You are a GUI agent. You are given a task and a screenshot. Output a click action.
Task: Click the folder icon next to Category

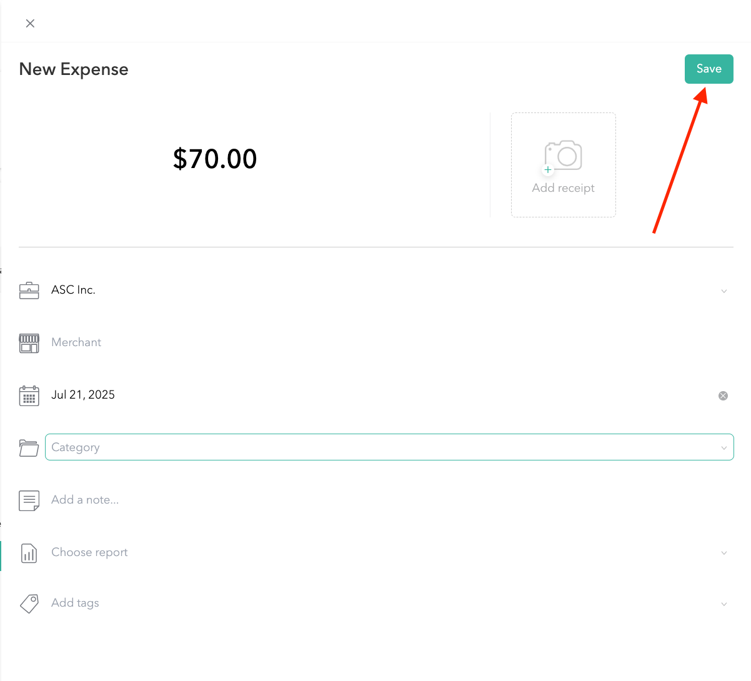[29, 447]
